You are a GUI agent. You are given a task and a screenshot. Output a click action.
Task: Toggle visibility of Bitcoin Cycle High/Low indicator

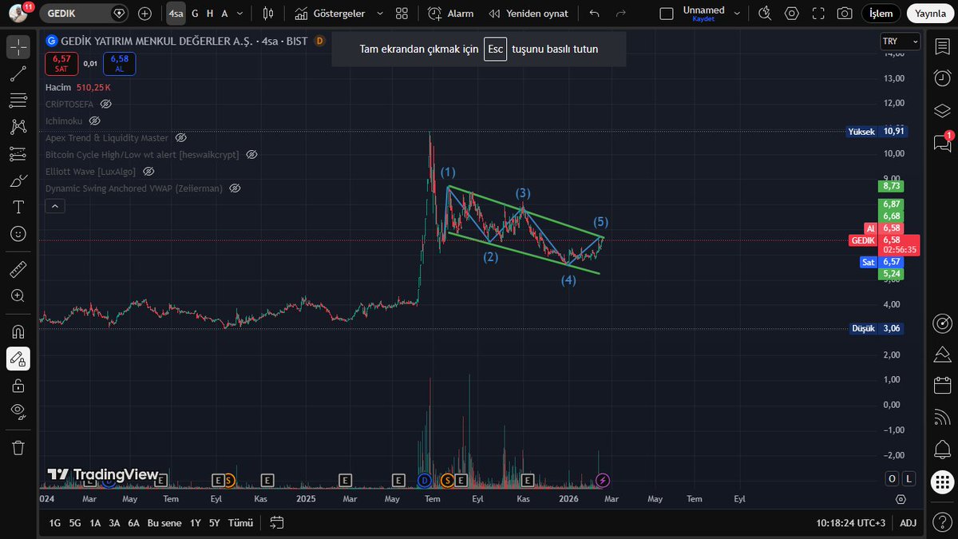pos(251,154)
